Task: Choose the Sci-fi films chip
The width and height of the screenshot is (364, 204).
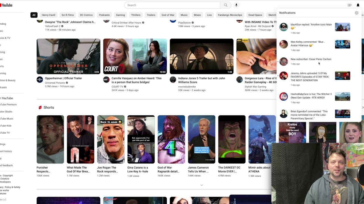Action: (x=68, y=15)
